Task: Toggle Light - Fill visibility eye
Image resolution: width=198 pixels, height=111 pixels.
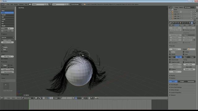Action: [x=191, y=14]
